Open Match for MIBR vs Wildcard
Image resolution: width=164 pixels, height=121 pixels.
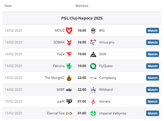tap(152, 90)
